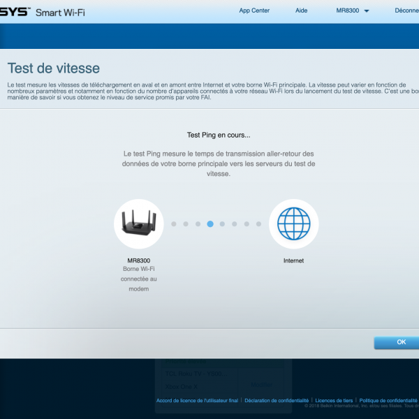Open Accord de licence de l'utilisateur final

click(x=197, y=401)
